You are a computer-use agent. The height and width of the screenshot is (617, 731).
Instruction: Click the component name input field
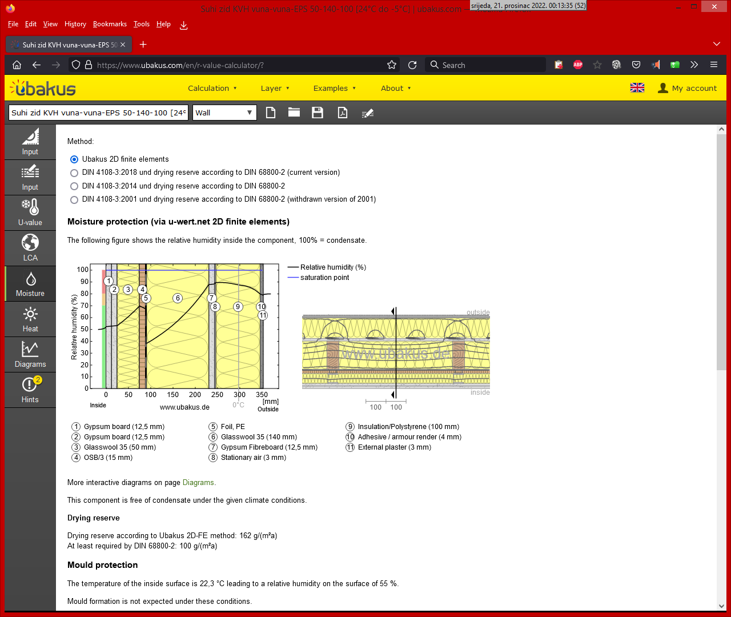[x=99, y=113]
